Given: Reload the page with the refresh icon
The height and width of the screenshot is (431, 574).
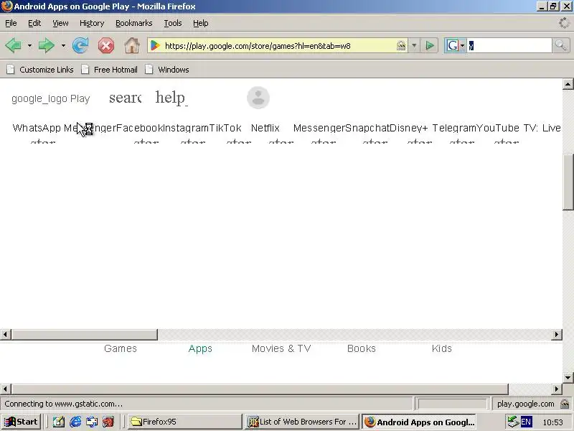Looking at the screenshot, I should pyautogui.click(x=80, y=46).
